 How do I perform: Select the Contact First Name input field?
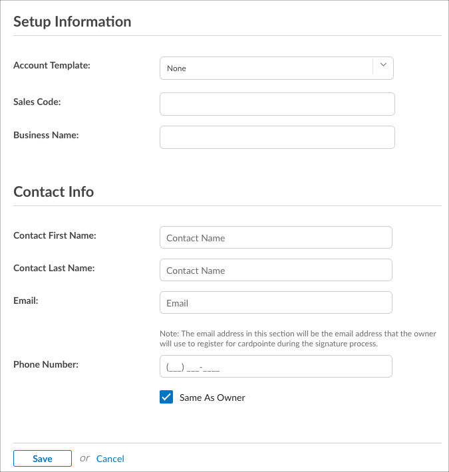[275, 238]
